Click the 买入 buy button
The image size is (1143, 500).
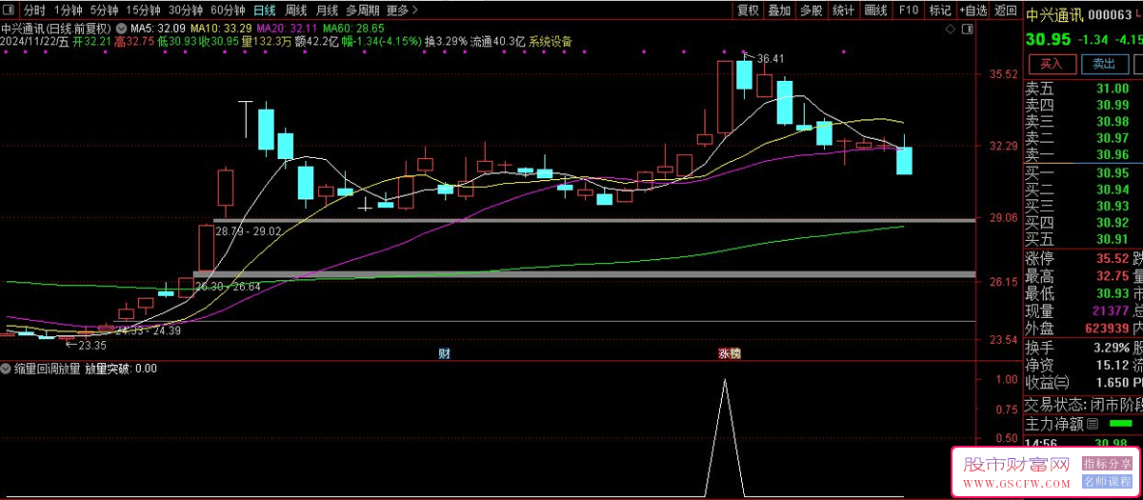(x=1051, y=64)
